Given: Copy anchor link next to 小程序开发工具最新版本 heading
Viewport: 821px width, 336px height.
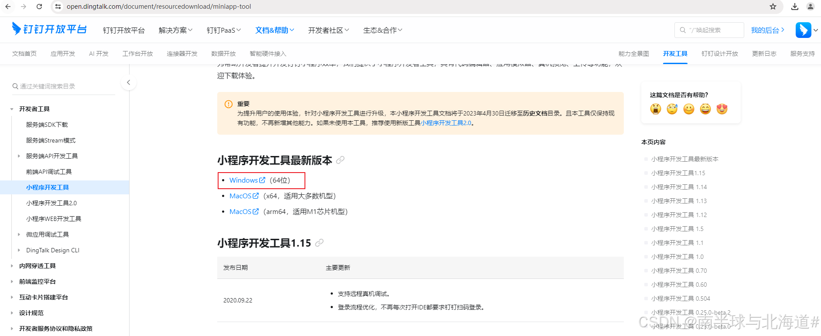Looking at the screenshot, I should [340, 160].
